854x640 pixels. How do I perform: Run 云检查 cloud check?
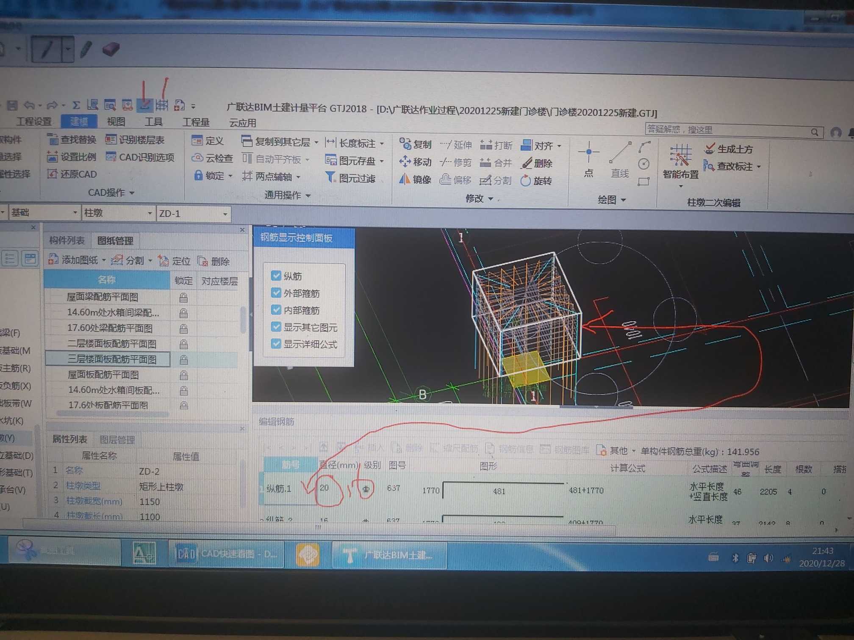pyautogui.click(x=212, y=158)
